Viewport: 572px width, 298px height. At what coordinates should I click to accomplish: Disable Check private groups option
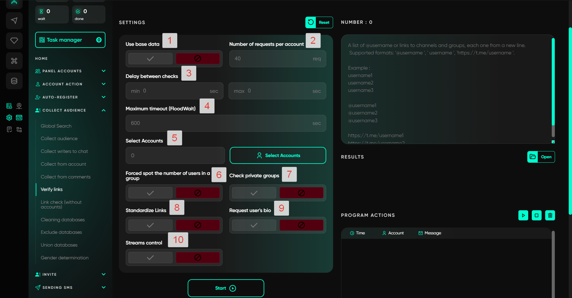(x=301, y=193)
